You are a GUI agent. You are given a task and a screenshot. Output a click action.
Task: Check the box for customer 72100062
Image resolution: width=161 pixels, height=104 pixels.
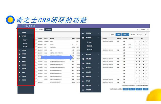(36, 41)
